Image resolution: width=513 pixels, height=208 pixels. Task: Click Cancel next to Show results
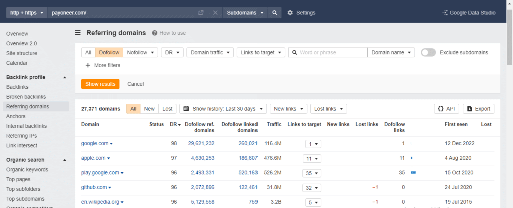click(x=135, y=84)
